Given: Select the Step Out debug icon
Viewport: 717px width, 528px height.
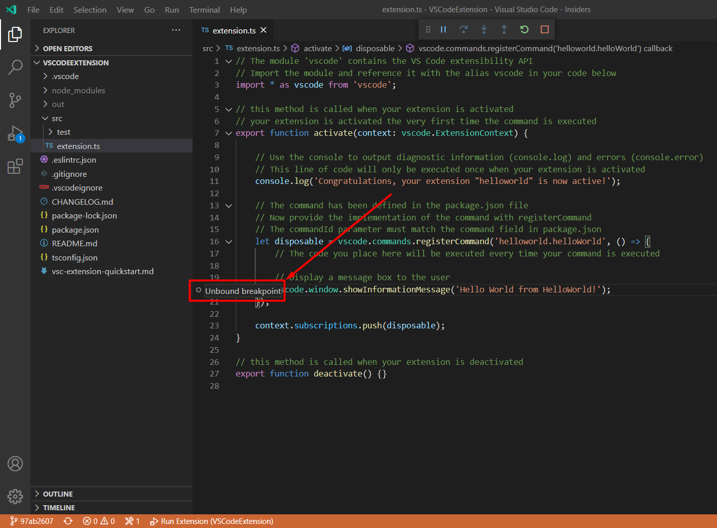Looking at the screenshot, I should pyautogui.click(x=504, y=29).
